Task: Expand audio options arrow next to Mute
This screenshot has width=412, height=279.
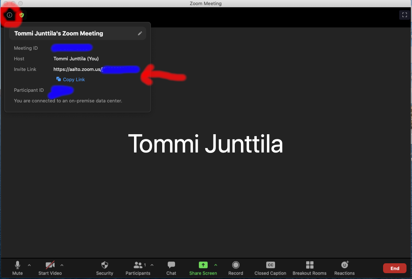Action: pos(29,265)
